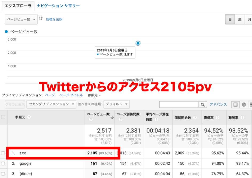Check the t.co row checkbox
The width and height of the screenshot is (252, 178).
coord(3,153)
